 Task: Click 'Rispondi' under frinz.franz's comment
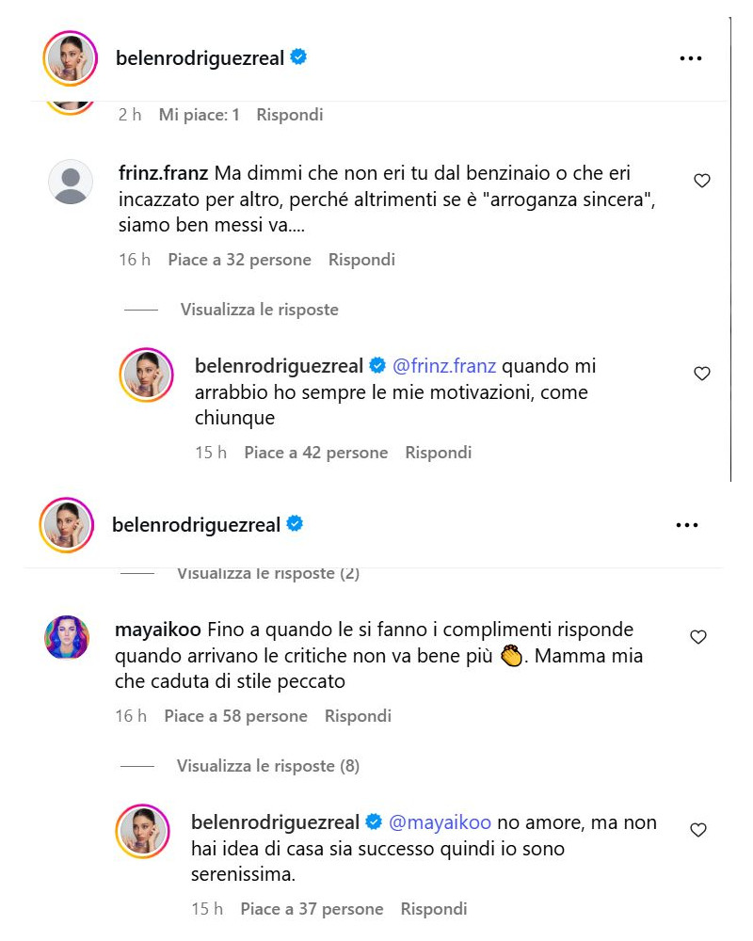(361, 259)
